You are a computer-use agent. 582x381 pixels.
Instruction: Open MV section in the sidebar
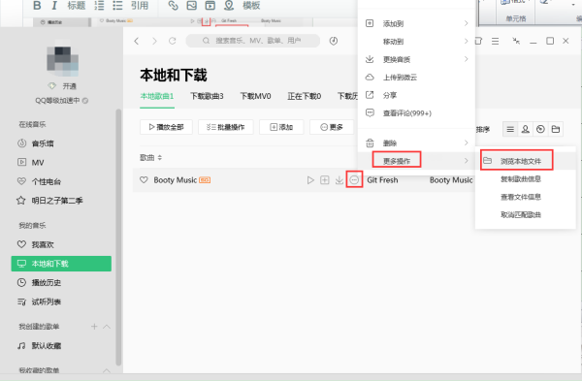click(31, 163)
